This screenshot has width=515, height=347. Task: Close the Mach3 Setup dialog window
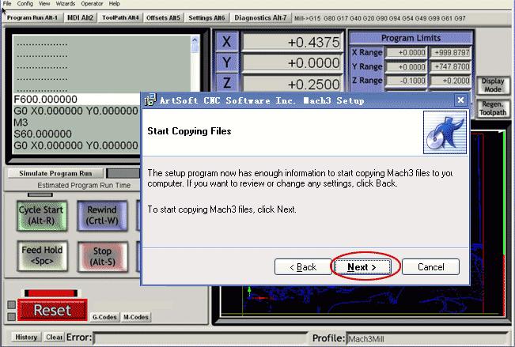[x=460, y=100]
